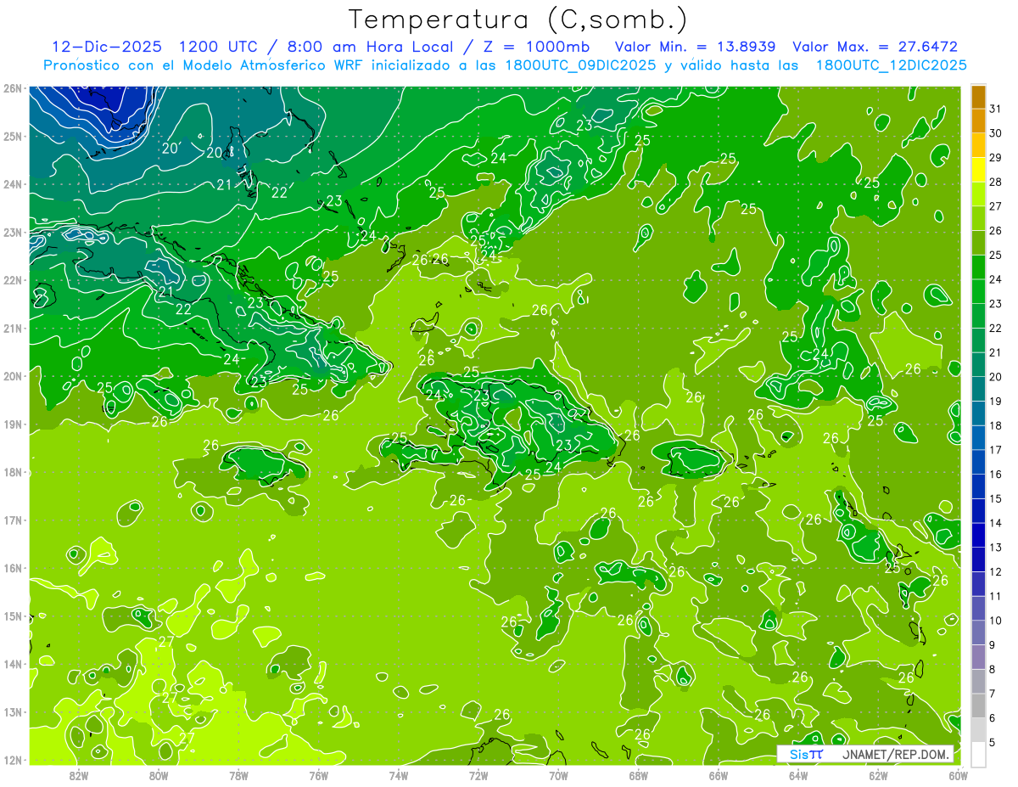1018x787 pixels.
Task: Click the '66W' longitude axis label
Action: pyautogui.click(x=718, y=775)
